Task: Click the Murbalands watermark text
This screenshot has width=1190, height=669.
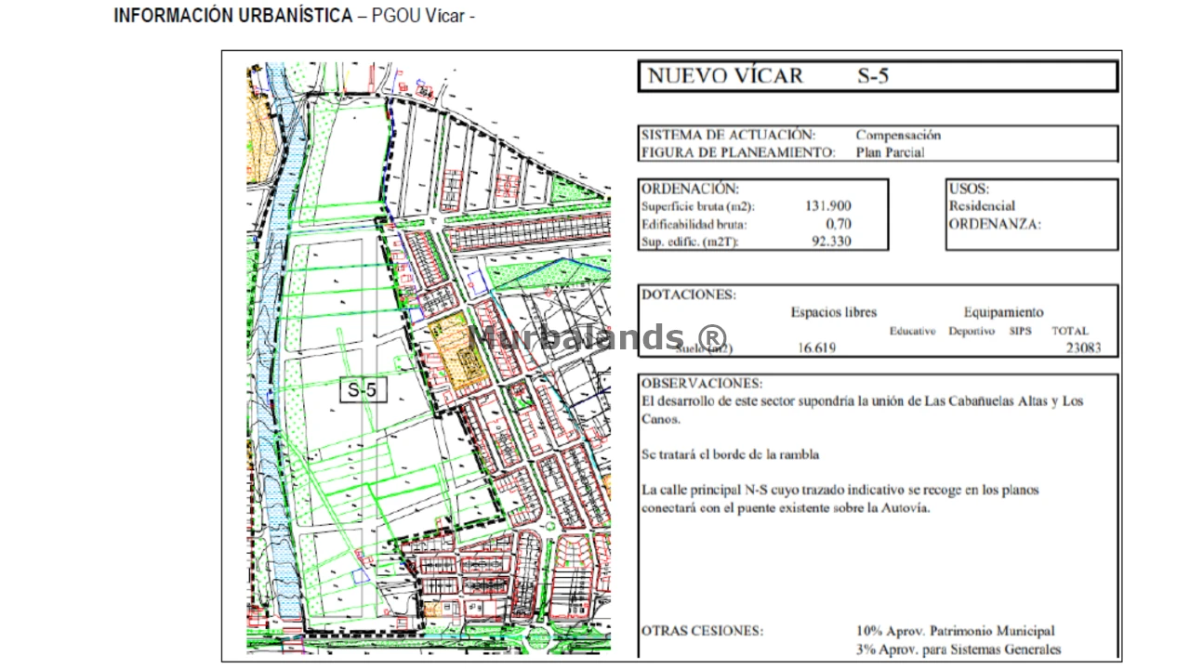Action: 600,336
